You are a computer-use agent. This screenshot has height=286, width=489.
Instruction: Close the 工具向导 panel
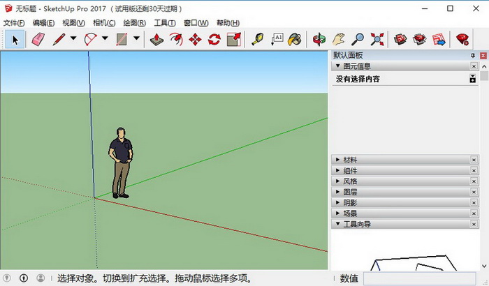[x=474, y=224]
